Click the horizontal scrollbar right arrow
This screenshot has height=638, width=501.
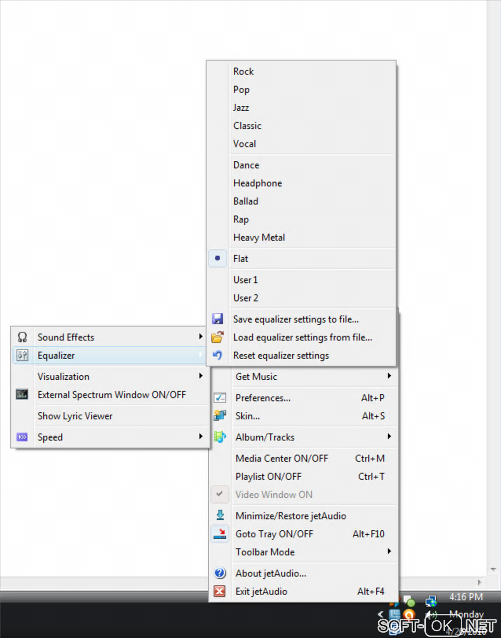click(480, 582)
